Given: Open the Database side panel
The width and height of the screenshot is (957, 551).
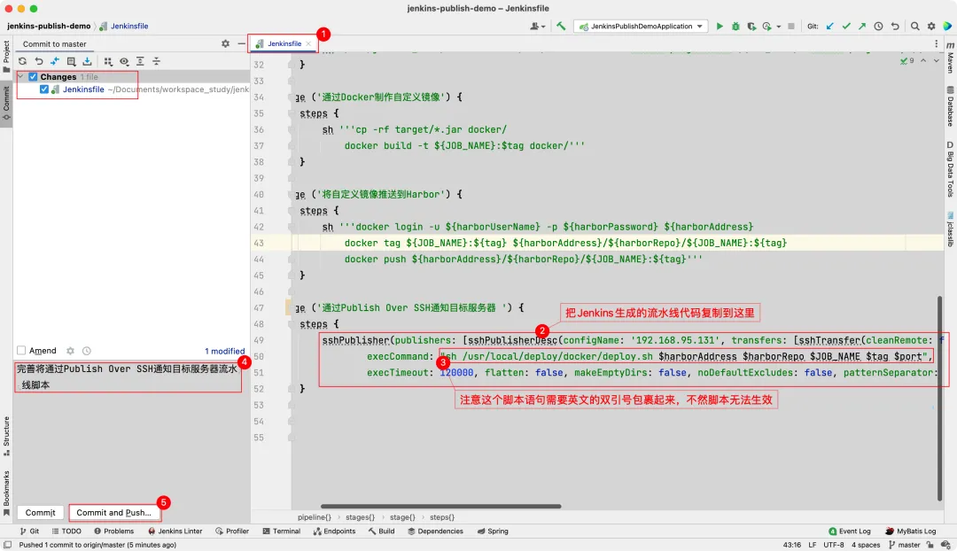Looking at the screenshot, I should point(950,106).
